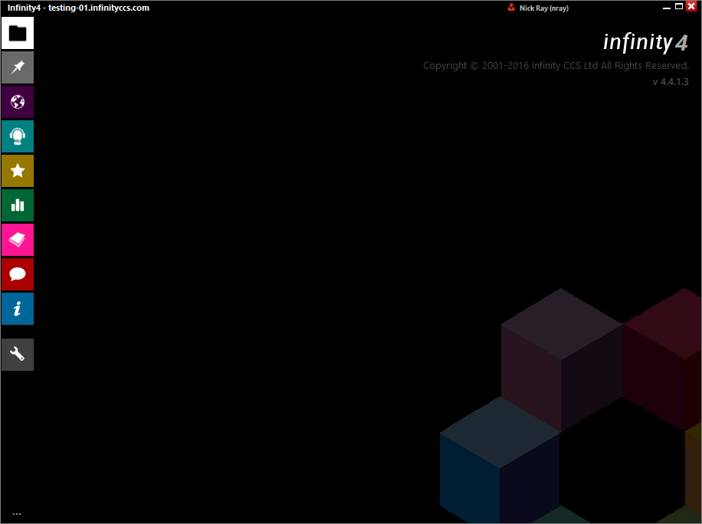Viewport: 702px width, 524px height.
Task: Click the Infinity4 - testing-01.infinityccs.com title
Action: coord(78,8)
